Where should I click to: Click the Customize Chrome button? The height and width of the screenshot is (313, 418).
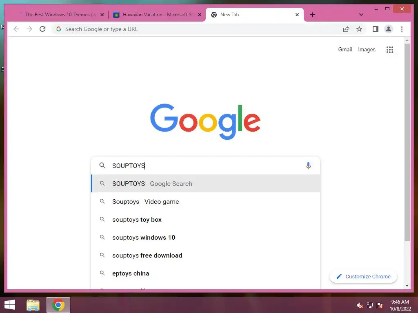point(363,277)
